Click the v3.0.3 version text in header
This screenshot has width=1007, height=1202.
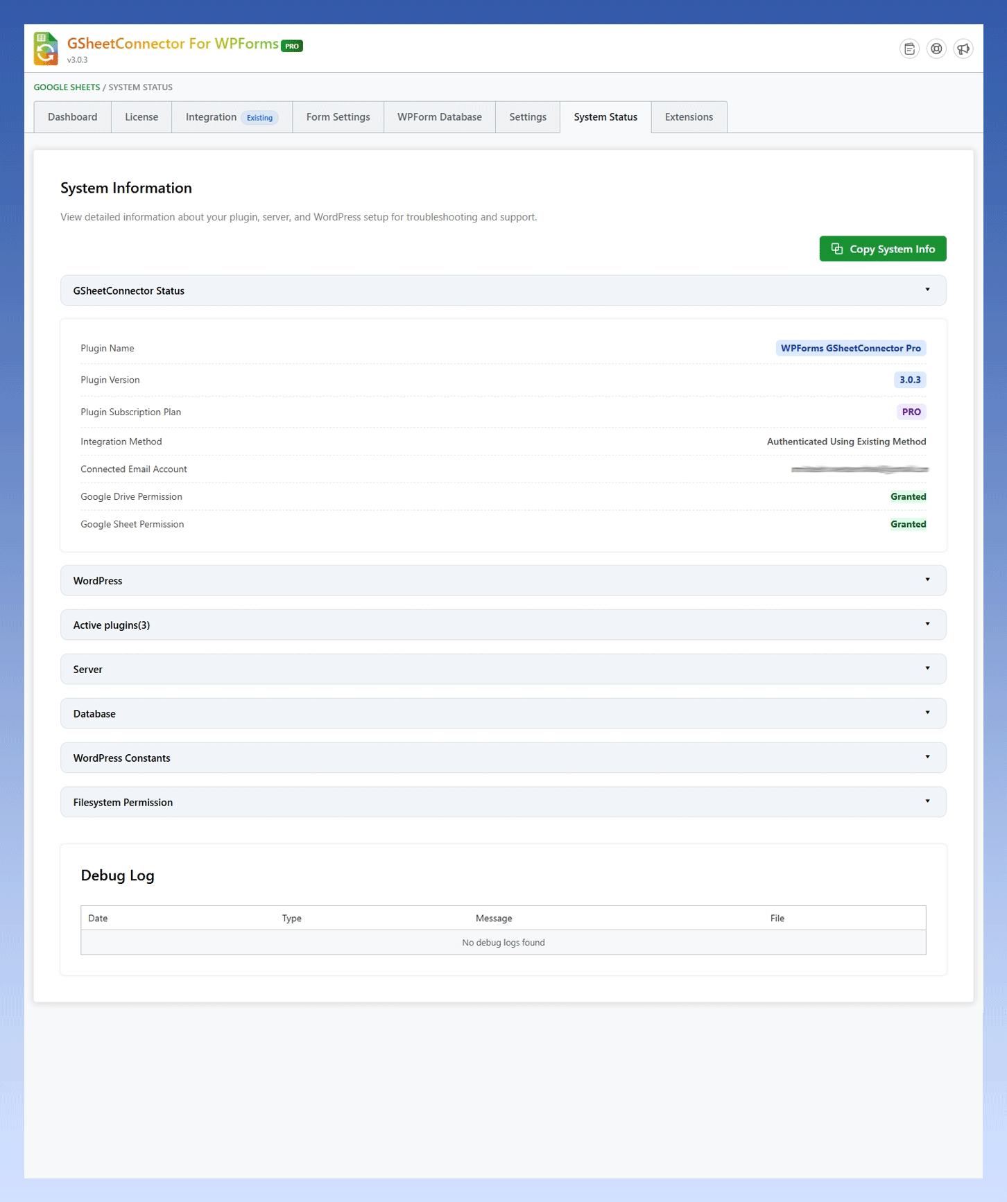tap(77, 60)
